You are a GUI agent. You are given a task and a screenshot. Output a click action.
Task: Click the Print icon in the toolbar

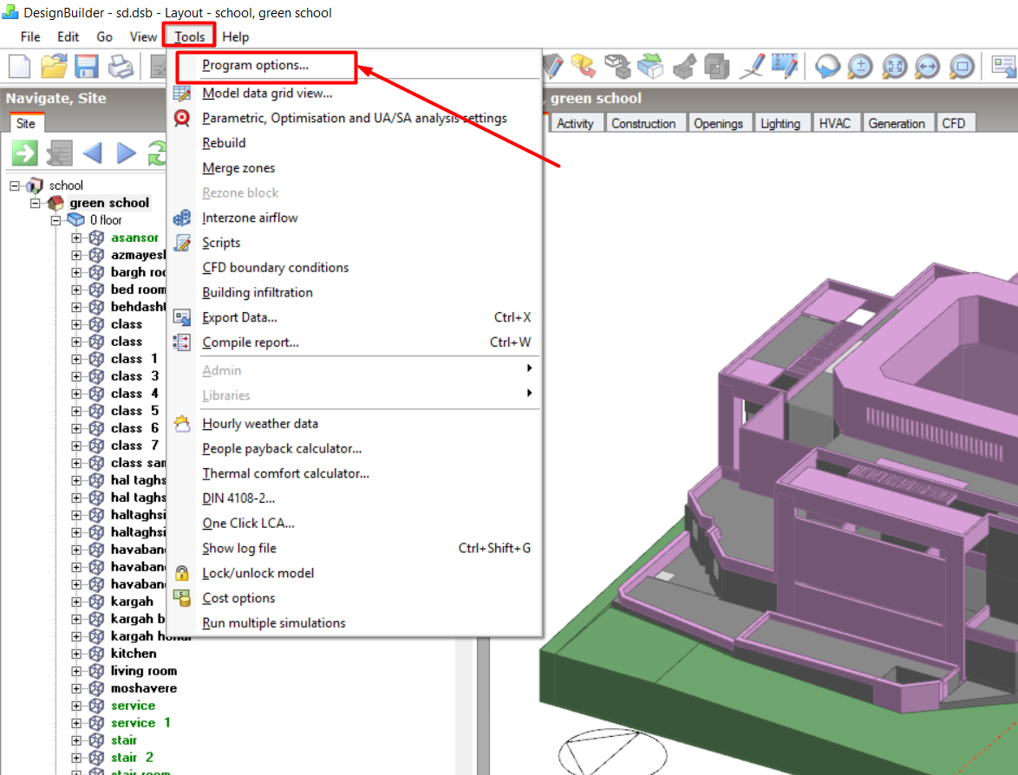point(121,66)
